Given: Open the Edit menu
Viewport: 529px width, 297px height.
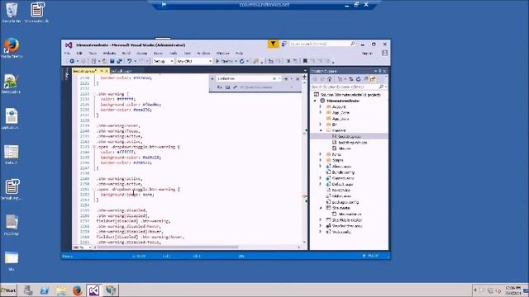Looking at the screenshot, I should [x=79, y=53].
